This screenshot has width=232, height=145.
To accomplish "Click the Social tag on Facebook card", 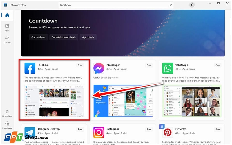I will coord(55,69).
